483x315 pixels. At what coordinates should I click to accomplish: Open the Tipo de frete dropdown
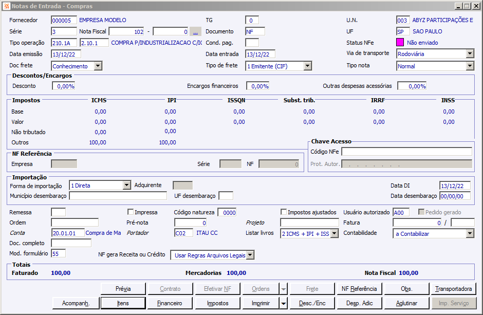307,66
